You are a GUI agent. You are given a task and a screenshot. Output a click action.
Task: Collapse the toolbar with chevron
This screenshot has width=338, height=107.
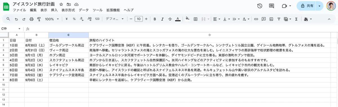pyautogui.click(x=329, y=19)
